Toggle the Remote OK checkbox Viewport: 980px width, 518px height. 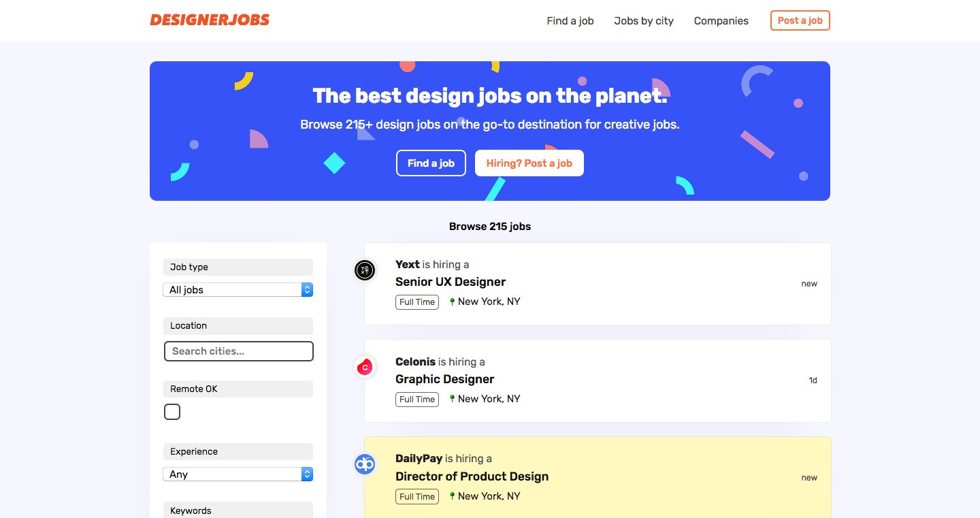(x=172, y=412)
